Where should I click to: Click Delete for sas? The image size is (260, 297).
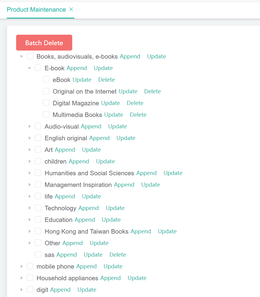(x=118, y=255)
